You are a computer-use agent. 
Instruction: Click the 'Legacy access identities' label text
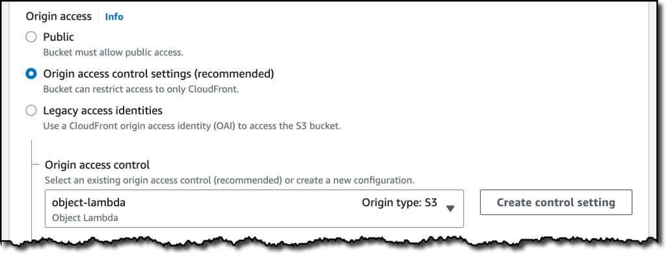103,111
